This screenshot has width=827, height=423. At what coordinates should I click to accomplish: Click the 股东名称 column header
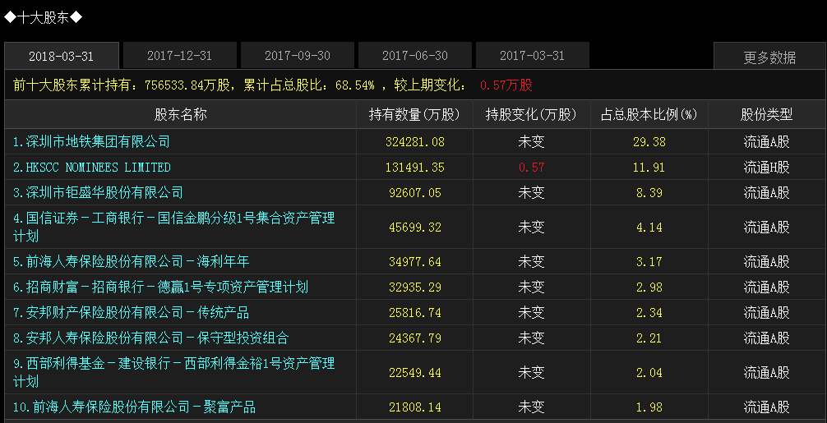(x=180, y=114)
